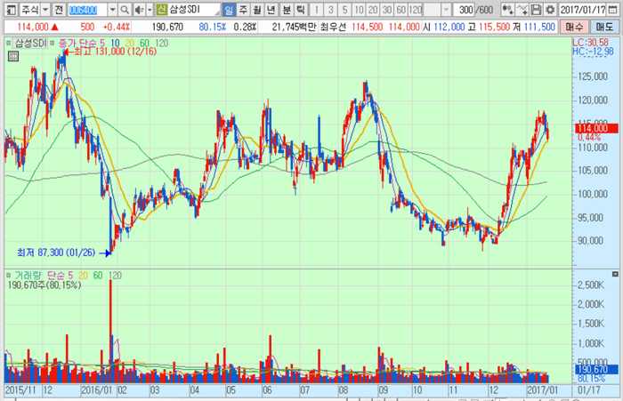
Task: Click the save chart floppy disk icon
Action: 536,9
